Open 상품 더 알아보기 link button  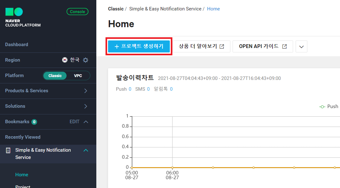[x=201, y=46]
